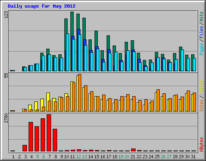Select the red KBytes bar for day 5

pos(37,139)
